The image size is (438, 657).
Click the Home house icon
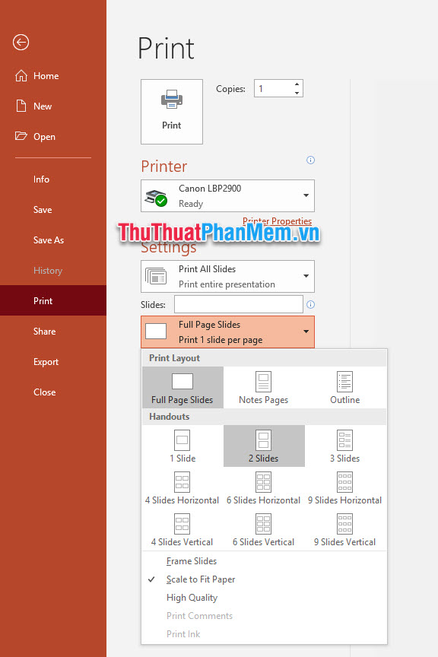click(x=21, y=76)
